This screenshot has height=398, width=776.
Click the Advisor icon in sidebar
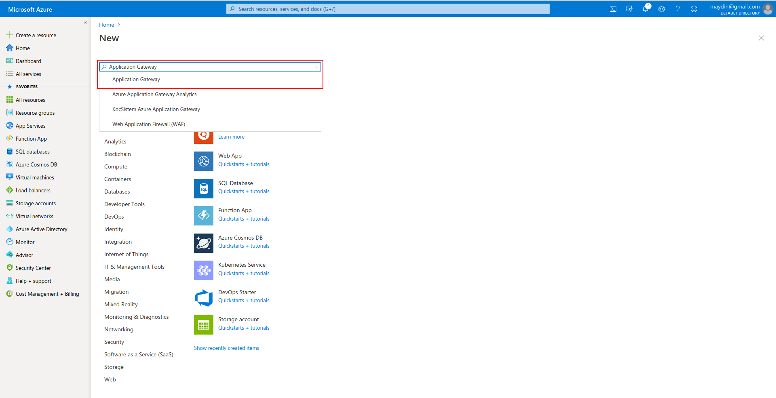point(10,255)
